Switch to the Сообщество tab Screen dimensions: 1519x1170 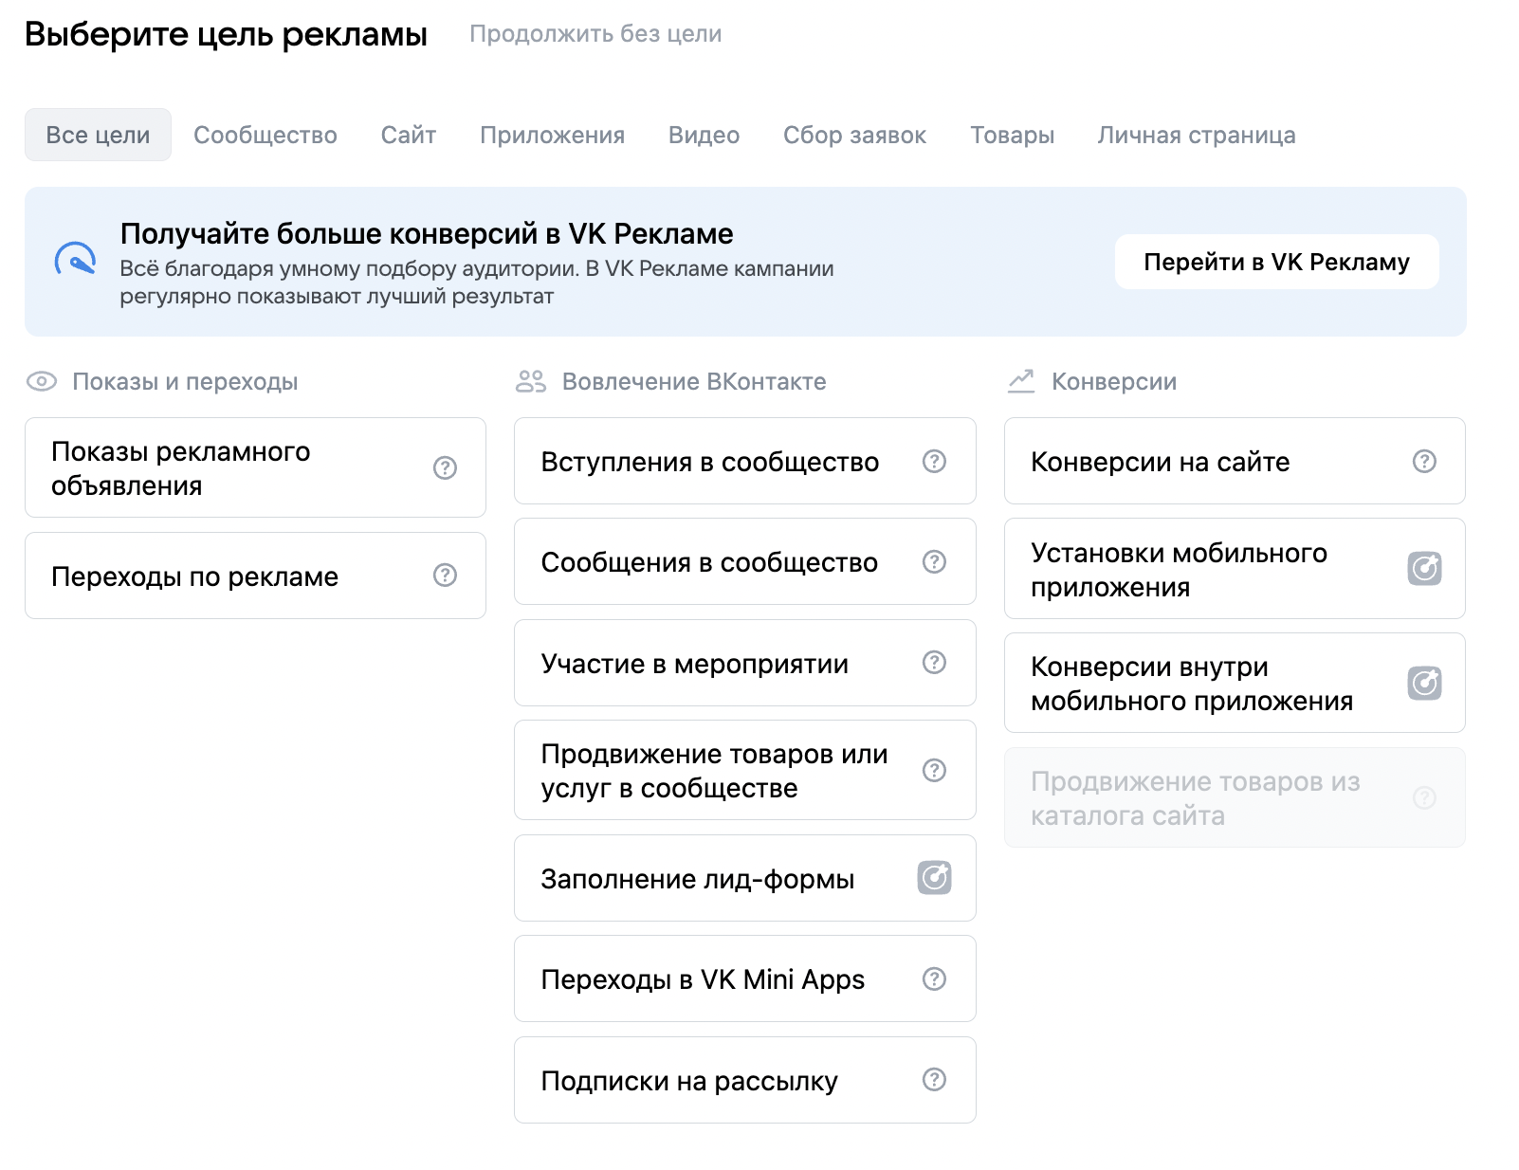tap(265, 136)
